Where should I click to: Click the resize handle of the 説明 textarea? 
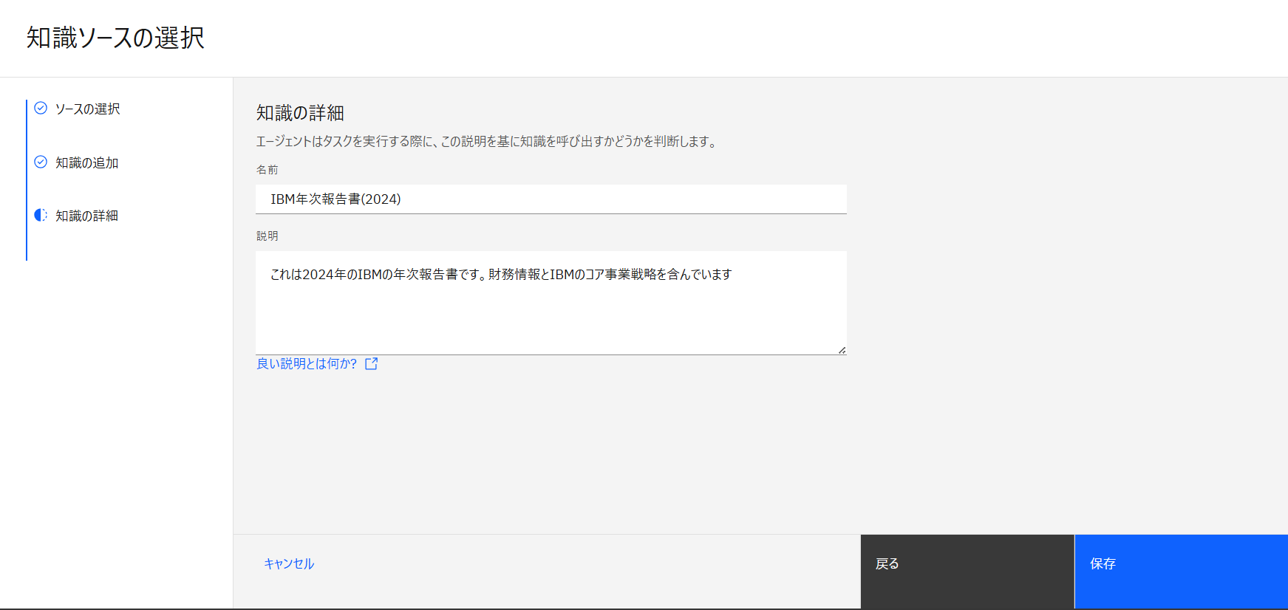(x=842, y=350)
